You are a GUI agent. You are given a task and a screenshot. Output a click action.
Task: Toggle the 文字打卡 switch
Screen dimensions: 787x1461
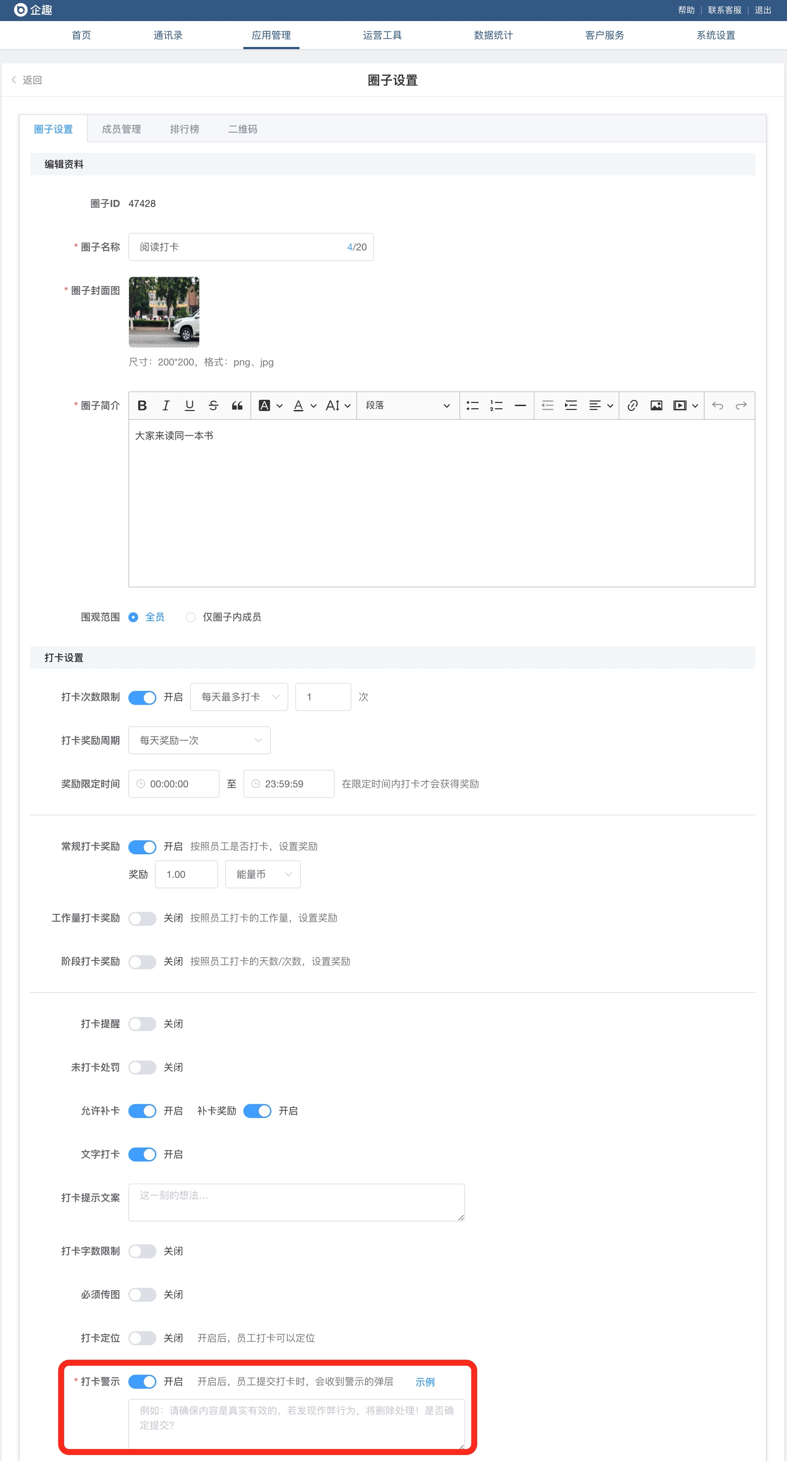pos(142,1155)
